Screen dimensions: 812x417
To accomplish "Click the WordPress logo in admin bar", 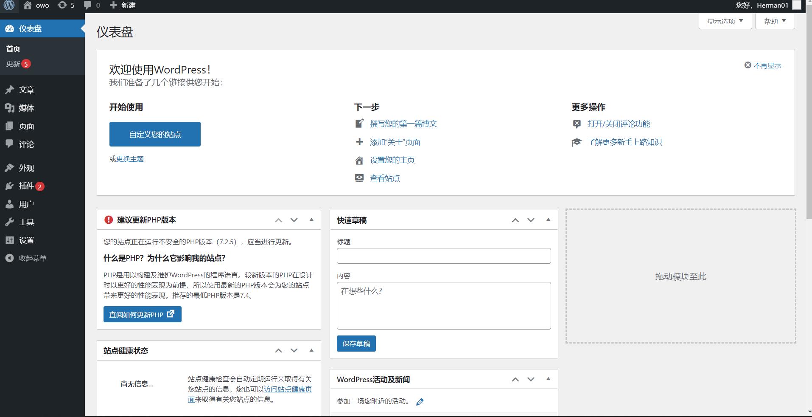I will click(8, 5).
